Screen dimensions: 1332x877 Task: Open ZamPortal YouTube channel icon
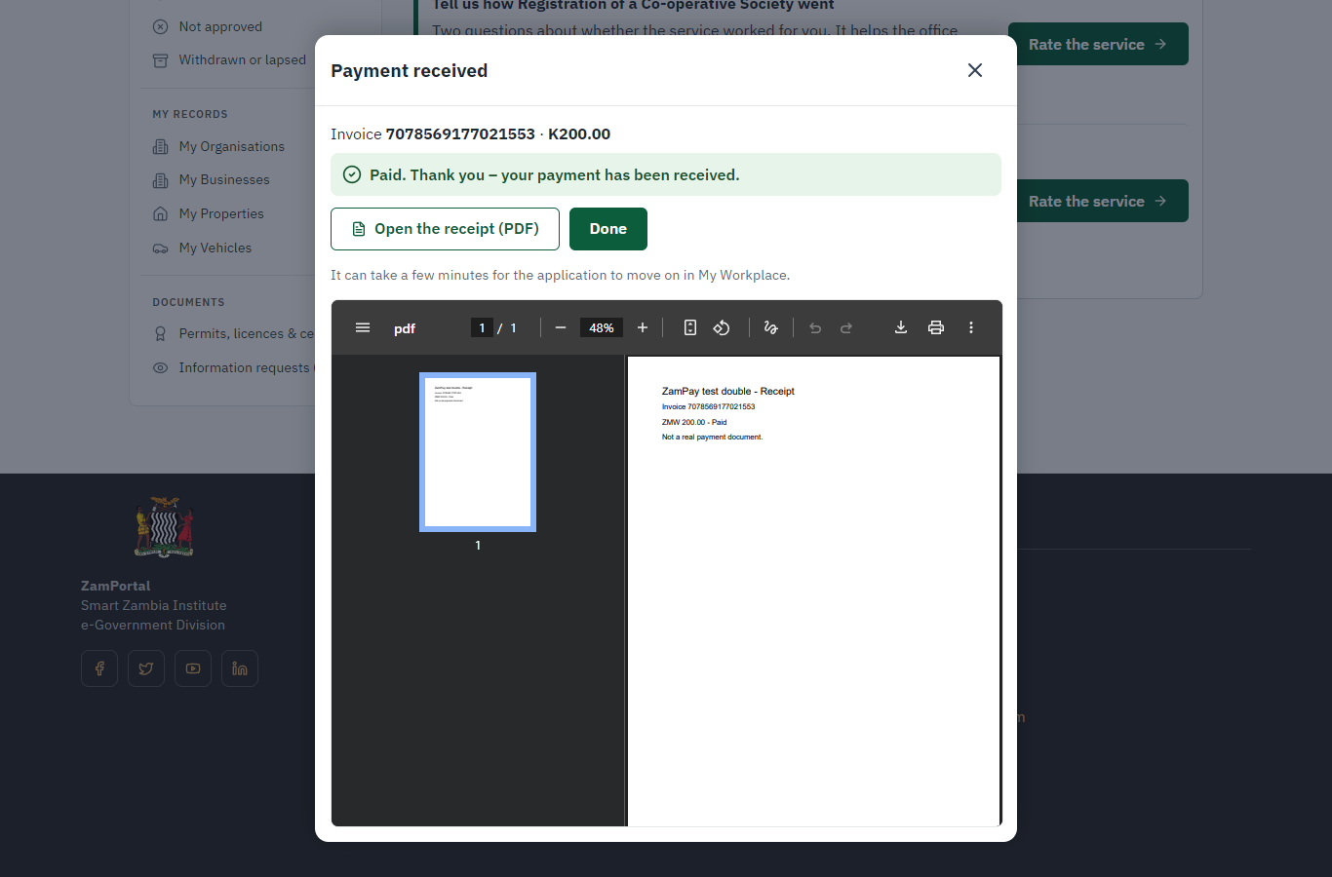(x=193, y=668)
